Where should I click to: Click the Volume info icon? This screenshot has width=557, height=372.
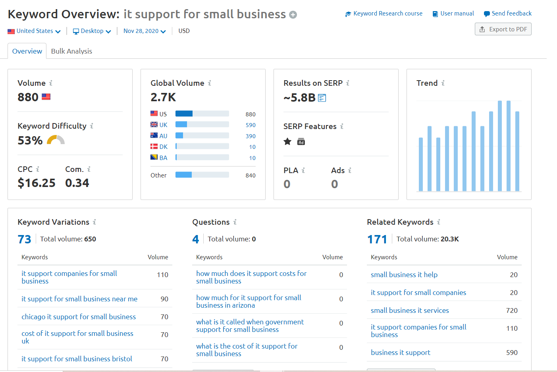coord(50,83)
